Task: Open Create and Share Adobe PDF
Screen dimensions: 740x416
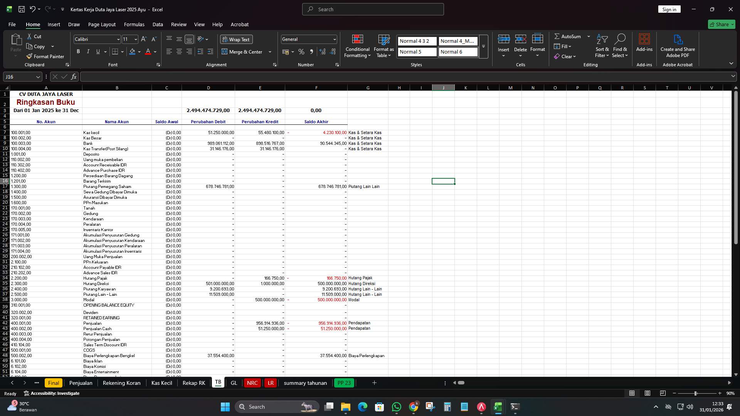Action: click(678, 45)
